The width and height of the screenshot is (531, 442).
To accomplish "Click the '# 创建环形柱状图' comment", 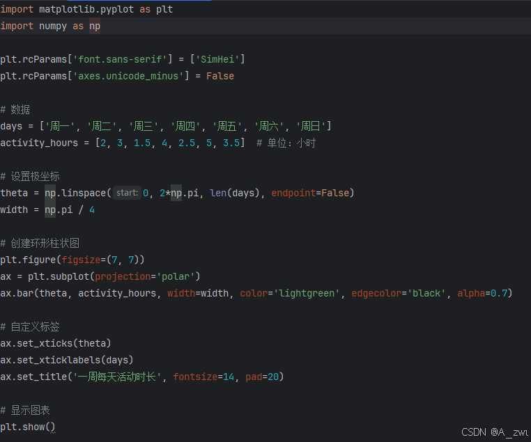I will point(40,243).
